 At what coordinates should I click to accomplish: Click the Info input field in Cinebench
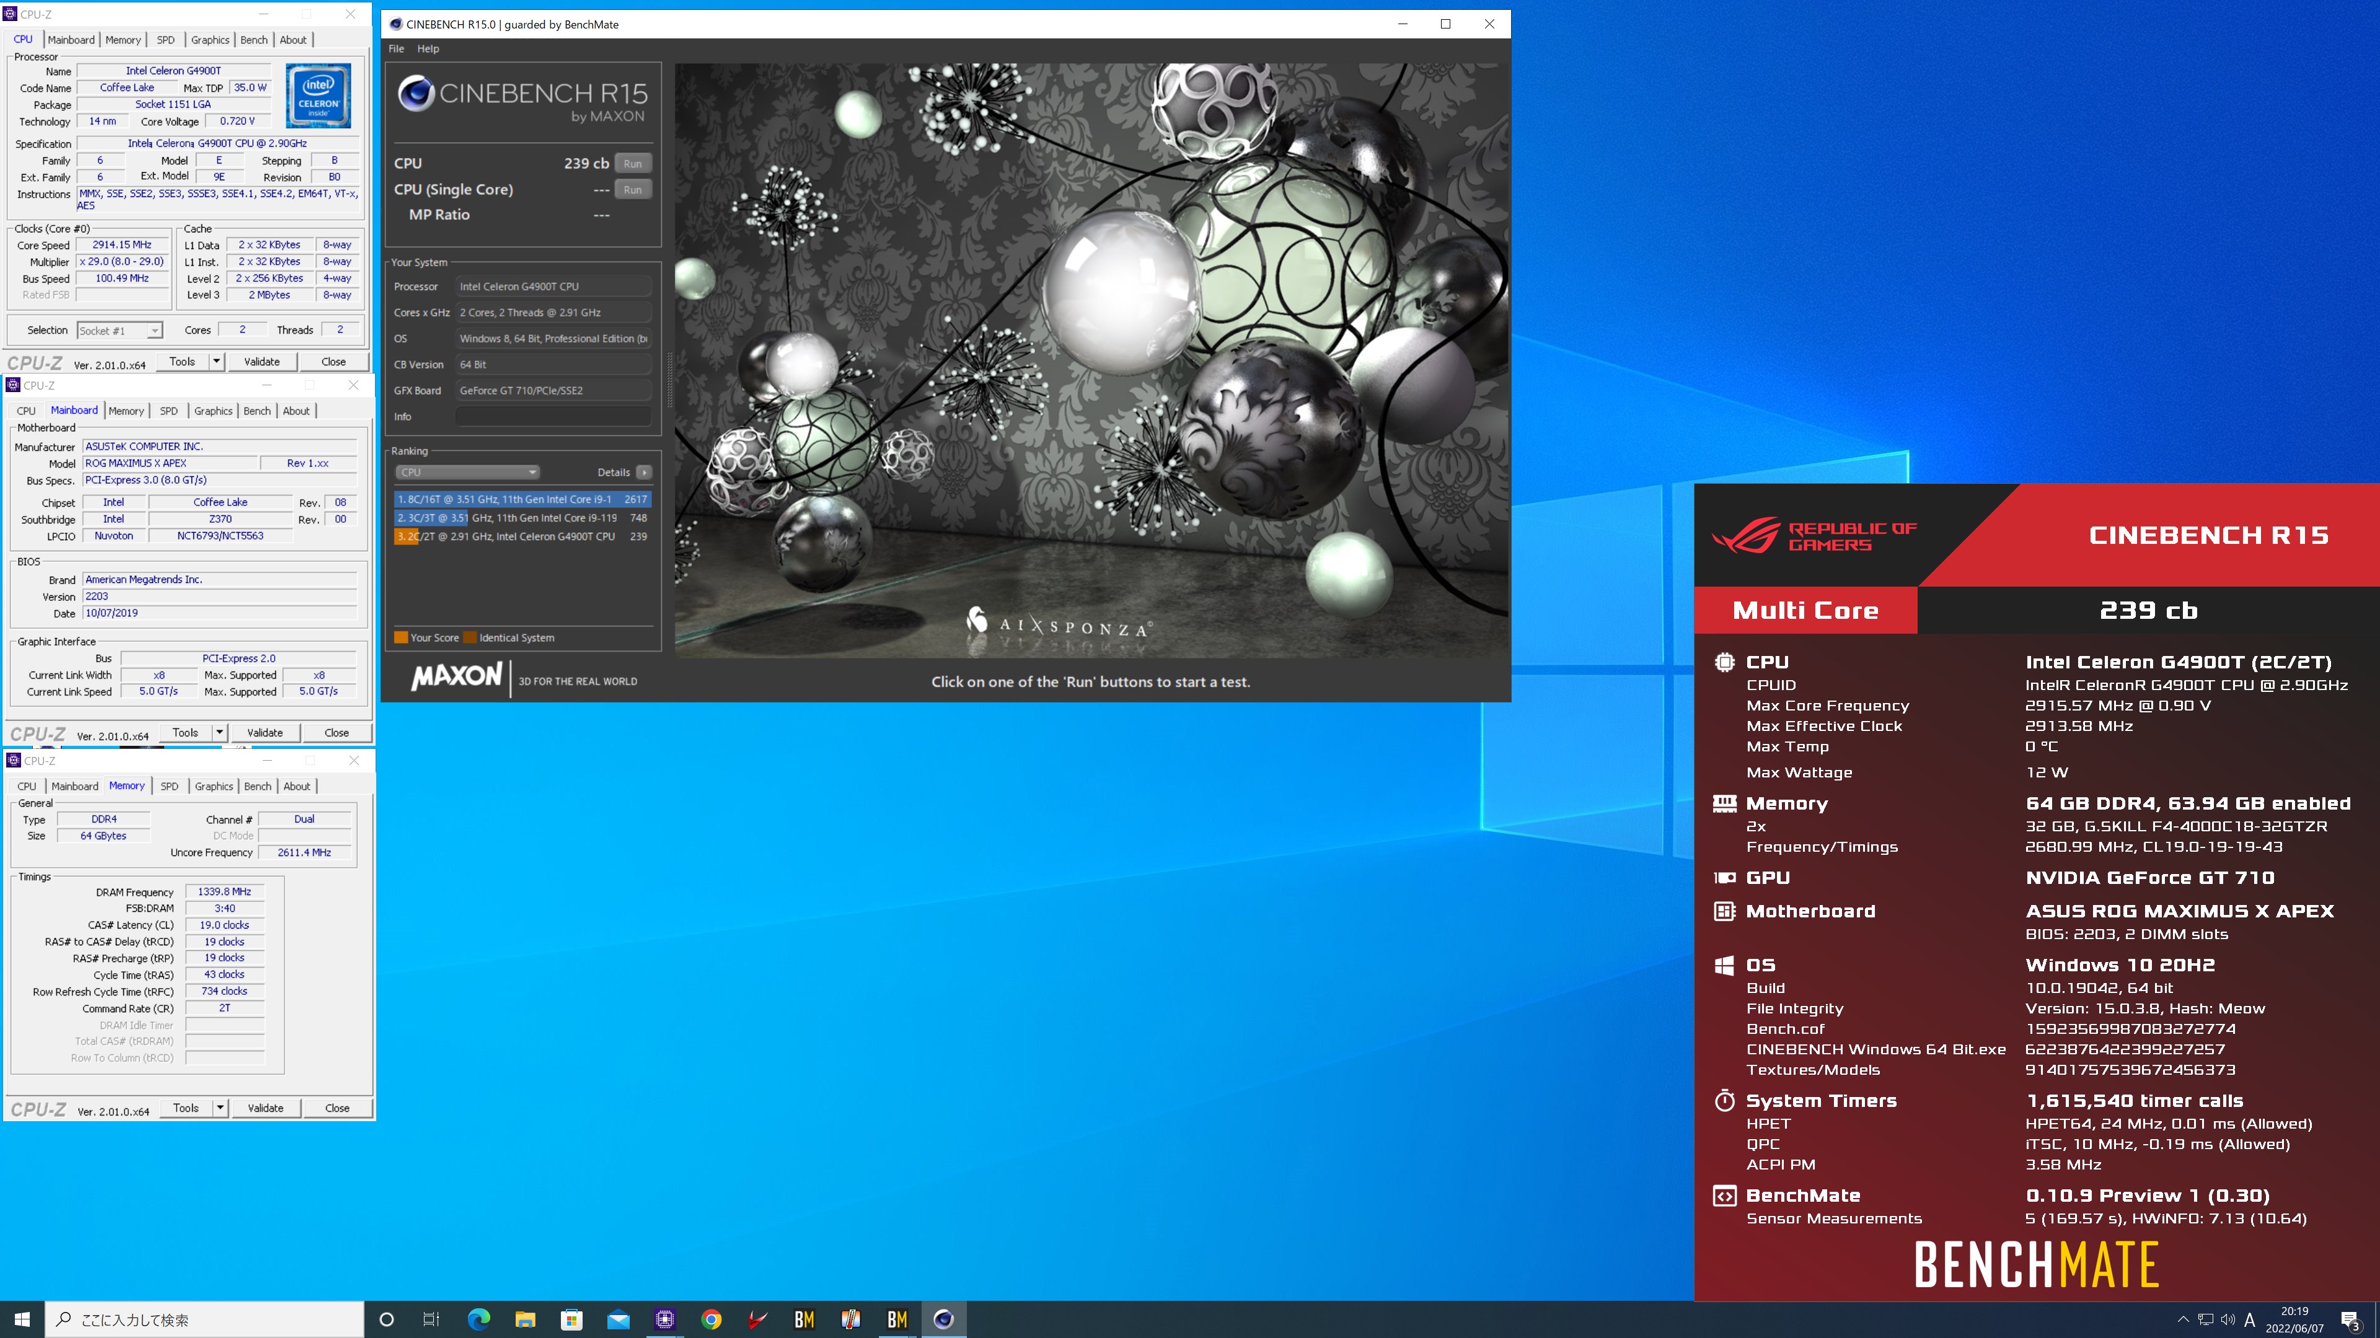pos(553,416)
